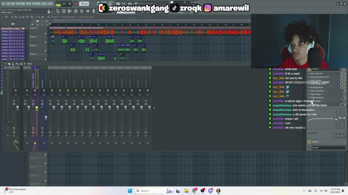Toggle Soundgoodizer effect on/off

coord(345,87)
